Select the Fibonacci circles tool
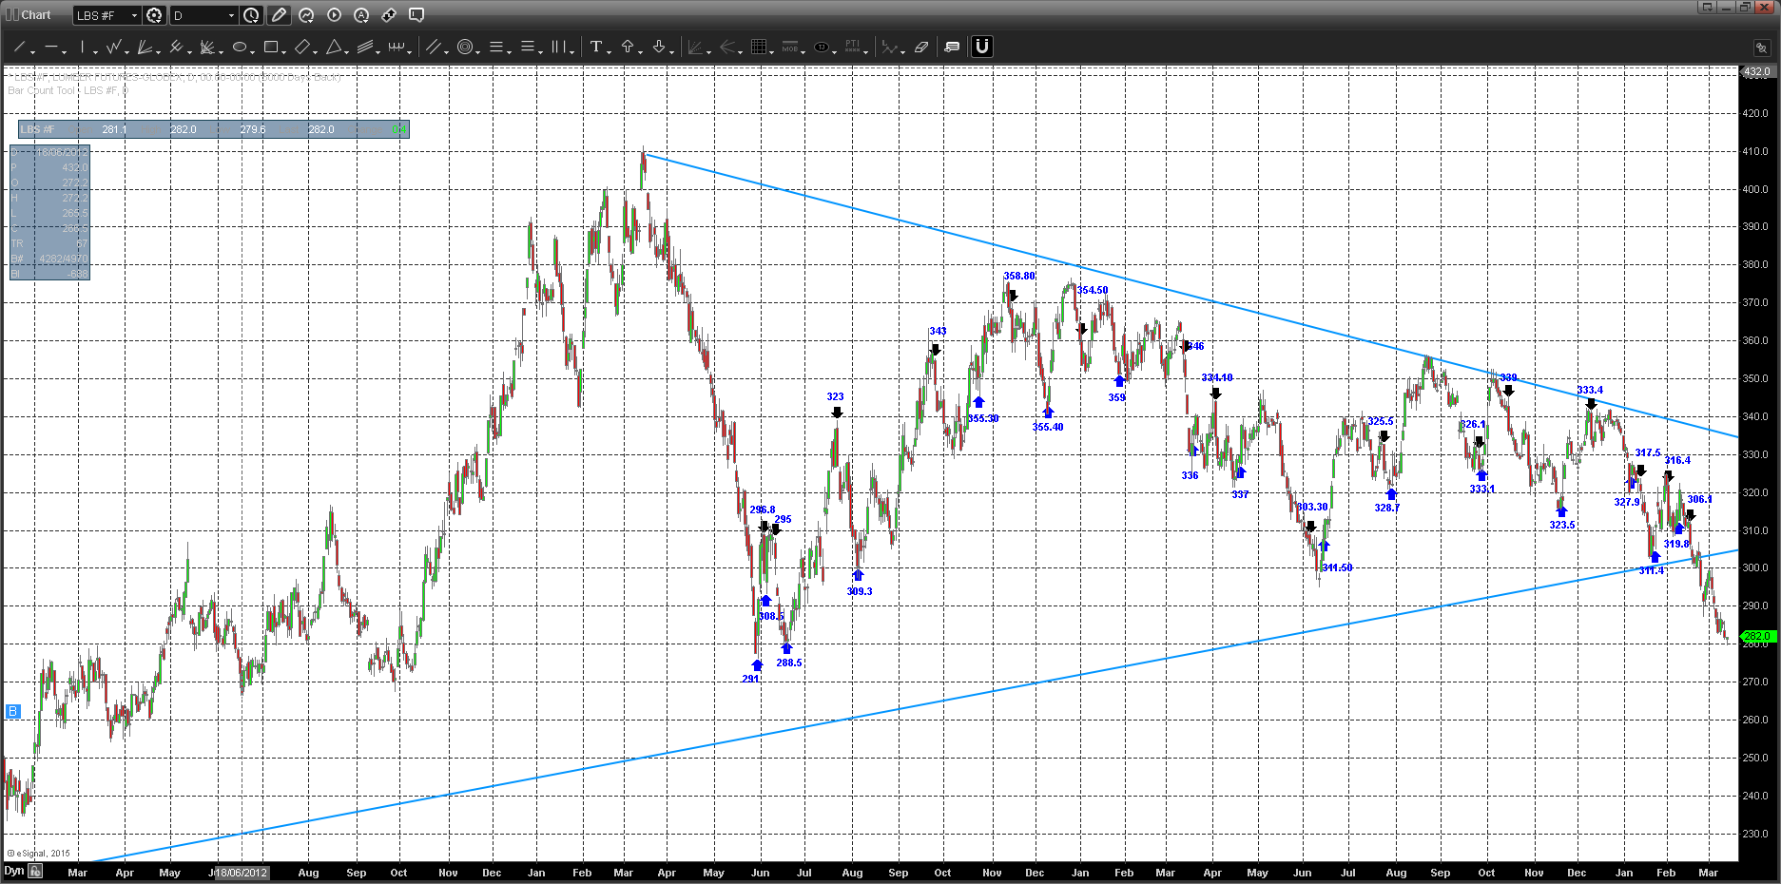Image resolution: width=1781 pixels, height=884 pixels. coord(465,47)
